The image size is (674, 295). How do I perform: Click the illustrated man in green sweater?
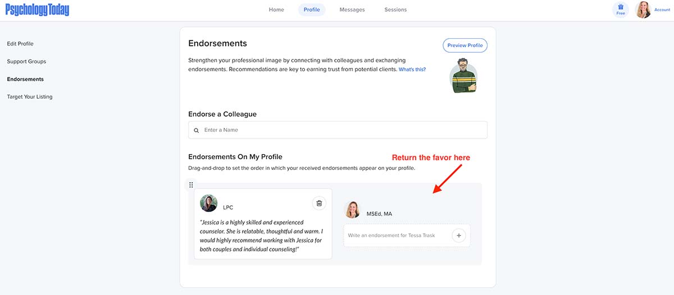[463, 76]
